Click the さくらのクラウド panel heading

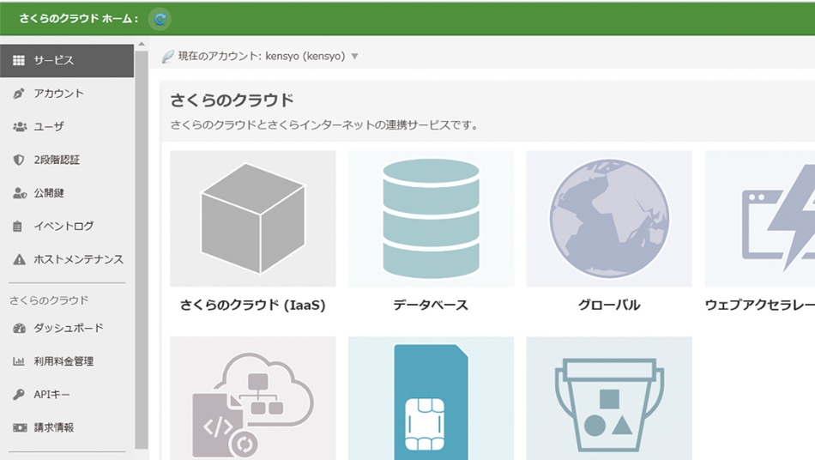[232, 100]
